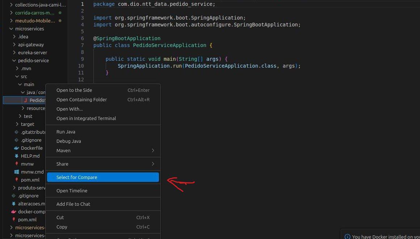The image size is (420, 239).
Task: Expand the .mvn folder chevron
Action: [x=17, y=68]
